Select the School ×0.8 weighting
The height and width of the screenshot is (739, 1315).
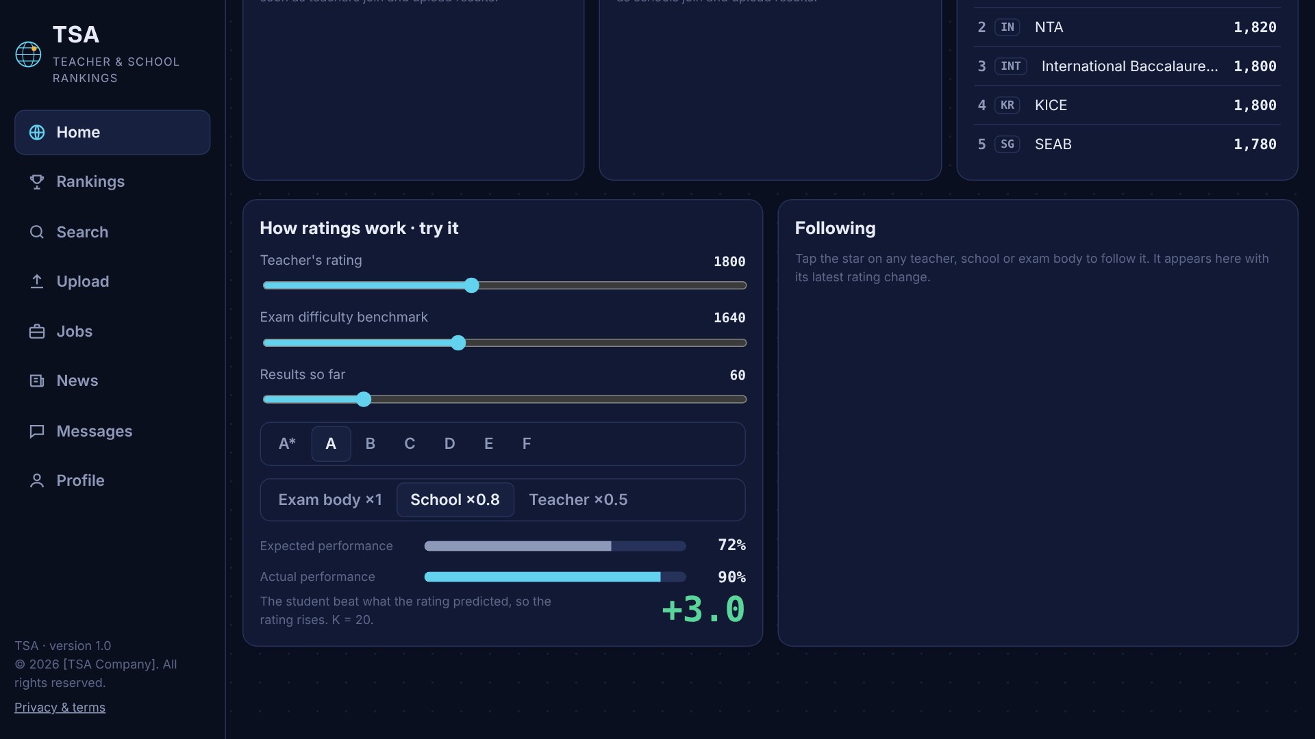point(455,500)
